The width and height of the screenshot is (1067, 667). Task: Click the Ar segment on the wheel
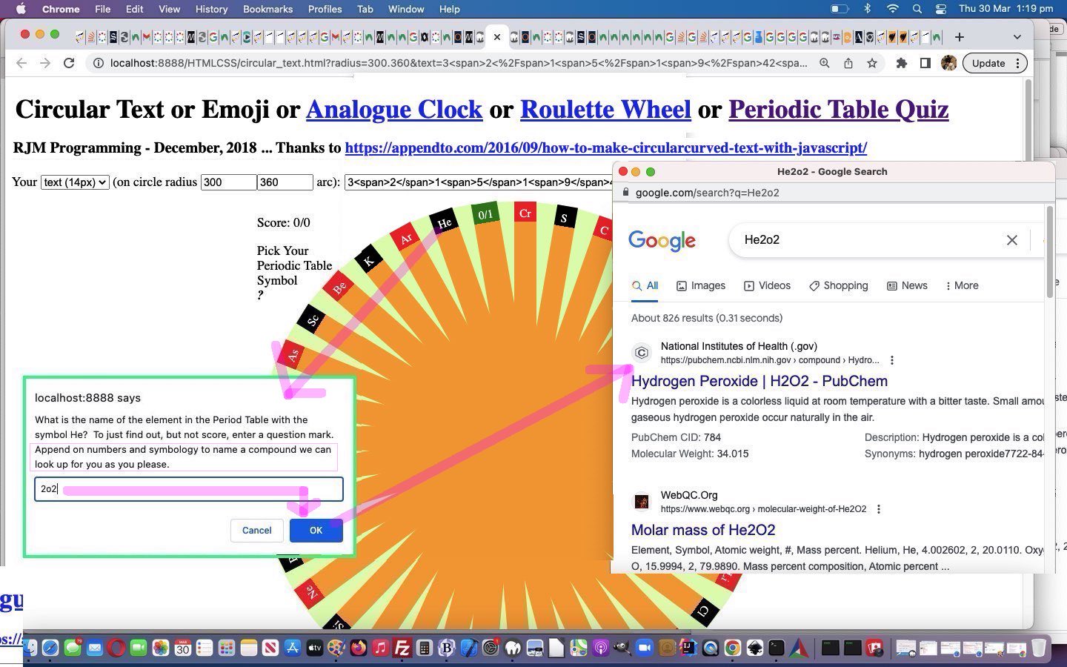[x=405, y=238]
